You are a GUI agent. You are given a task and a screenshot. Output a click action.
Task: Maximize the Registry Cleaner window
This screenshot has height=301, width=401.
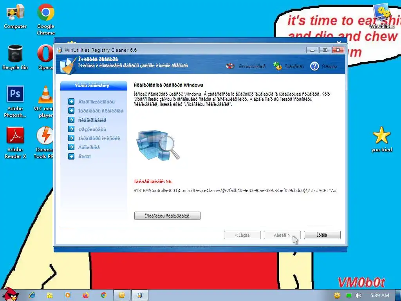click(x=325, y=50)
